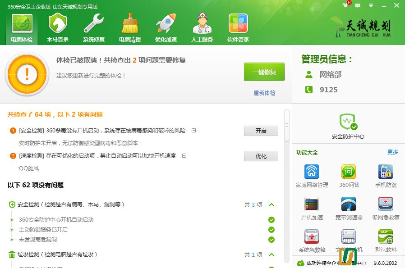Click the green 一键修复 button
Viewport: 405px width, 268px height.
[x=264, y=72]
